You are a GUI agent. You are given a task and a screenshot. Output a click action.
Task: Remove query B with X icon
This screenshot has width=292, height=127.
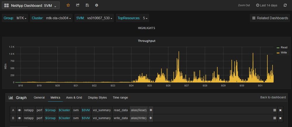(x=280, y=118)
